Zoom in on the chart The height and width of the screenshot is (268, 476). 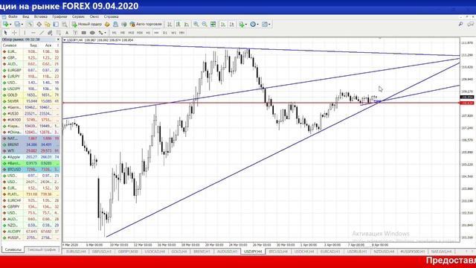[196, 24]
